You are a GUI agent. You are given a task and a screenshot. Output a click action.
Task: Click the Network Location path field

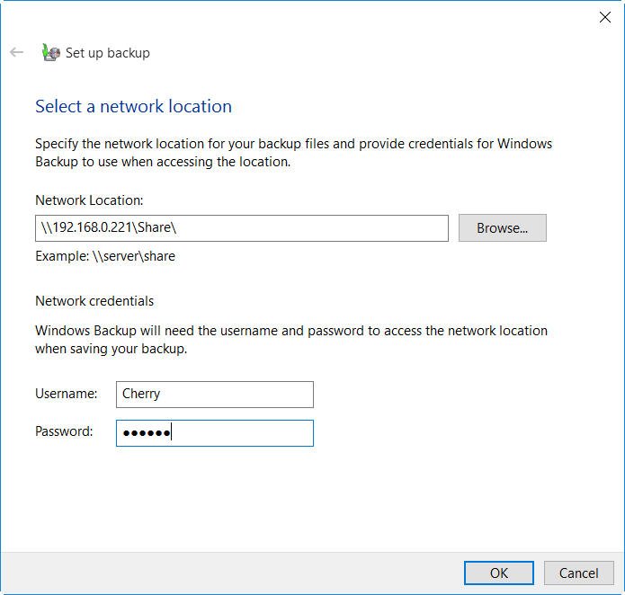[x=241, y=228]
